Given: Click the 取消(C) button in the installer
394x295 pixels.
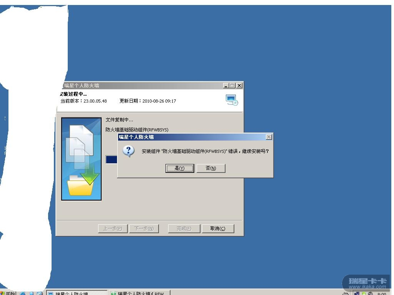Looking at the screenshot, I should pos(218,229).
